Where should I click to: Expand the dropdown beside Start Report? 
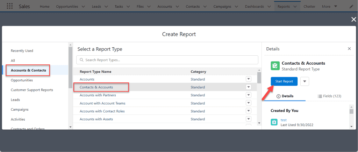point(305,81)
